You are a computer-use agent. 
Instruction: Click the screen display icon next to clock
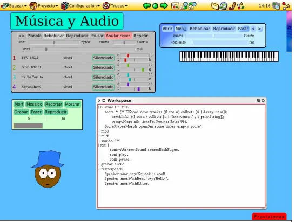click(277, 6)
